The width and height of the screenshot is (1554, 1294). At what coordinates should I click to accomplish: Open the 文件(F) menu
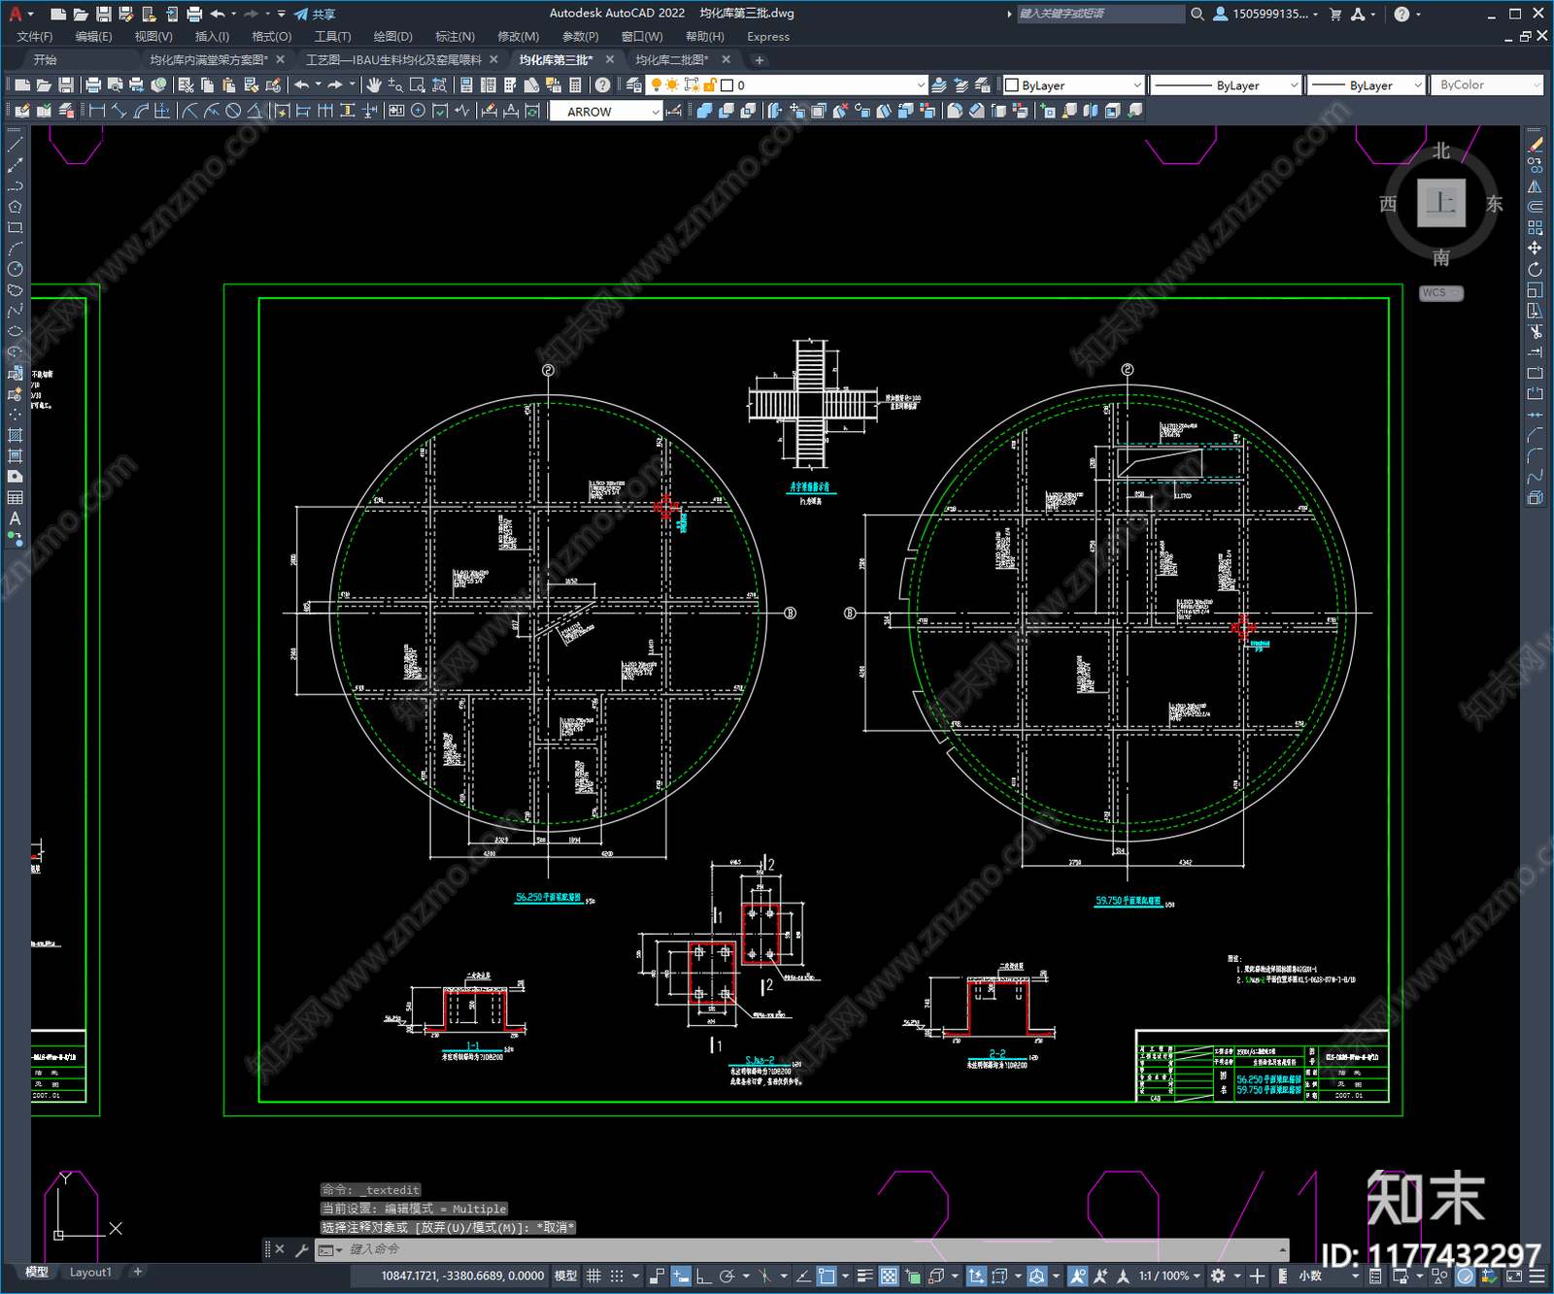[35, 37]
